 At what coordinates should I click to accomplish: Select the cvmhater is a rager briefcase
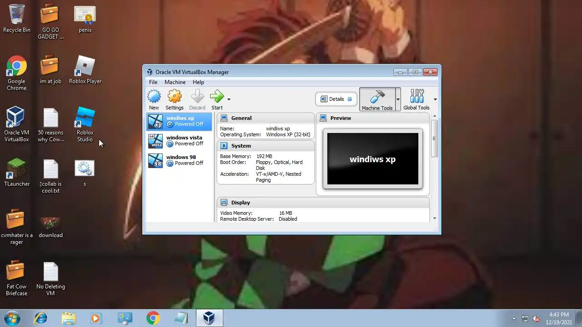pos(17,227)
